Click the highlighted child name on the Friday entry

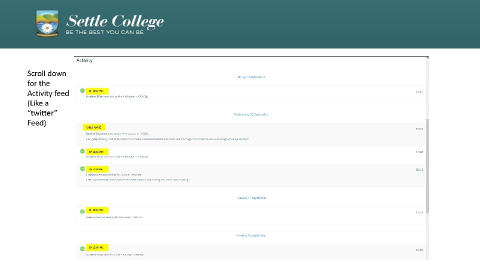tap(97, 91)
